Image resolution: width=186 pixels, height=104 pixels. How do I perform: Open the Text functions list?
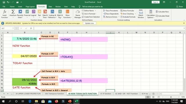(40, 14)
